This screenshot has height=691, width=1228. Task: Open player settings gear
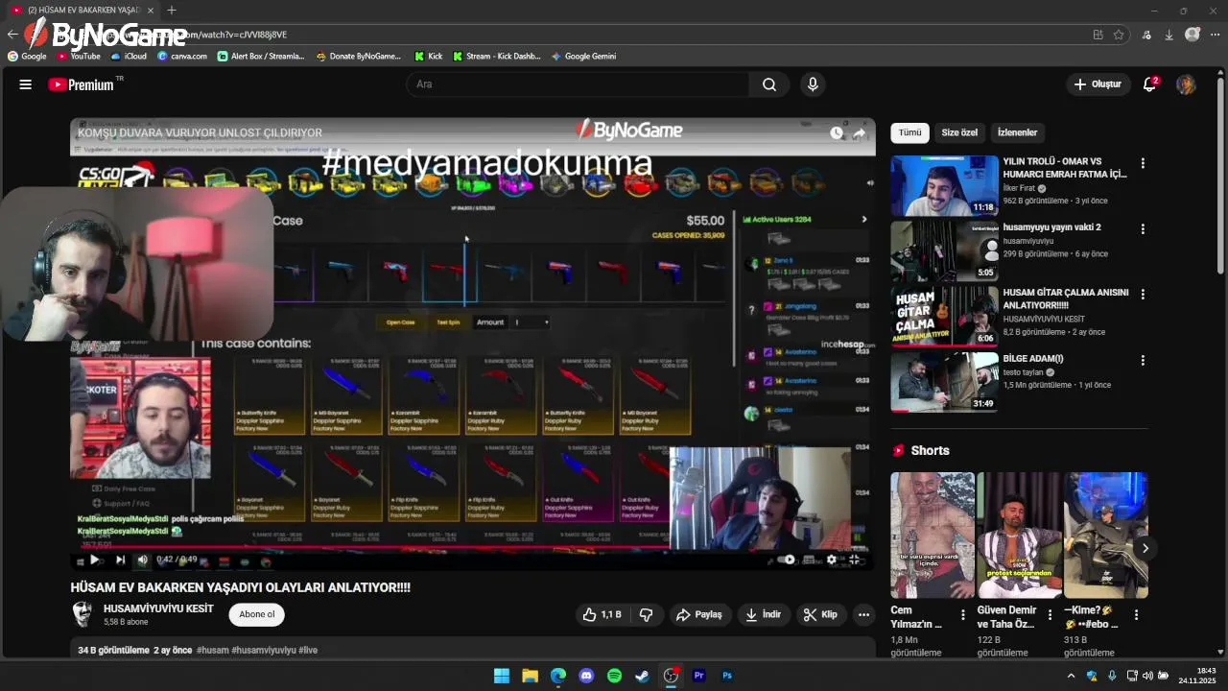point(832,560)
